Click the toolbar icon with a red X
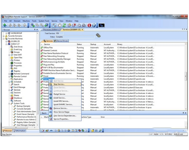The width and height of the screenshot is (189, 150). tap(74, 25)
